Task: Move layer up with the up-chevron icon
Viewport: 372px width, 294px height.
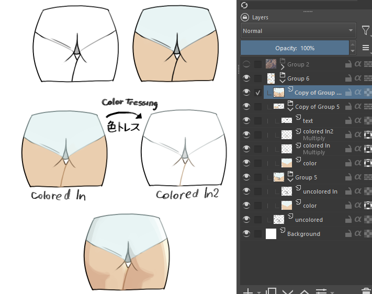Action: click(305, 291)
